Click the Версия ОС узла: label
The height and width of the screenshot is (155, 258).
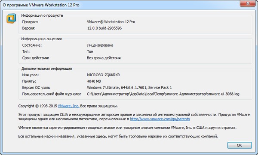pos(36,88)
